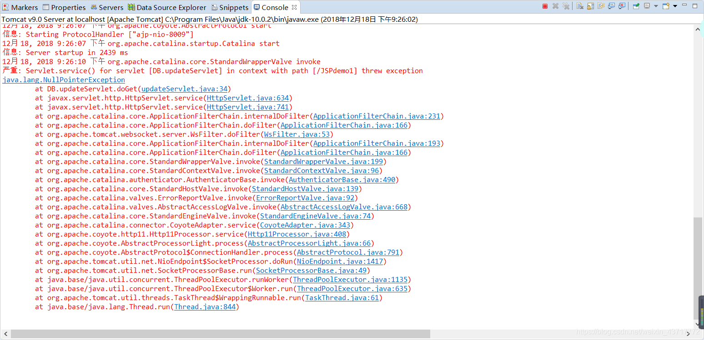Open AbstractProcessorLight.java:66 link
Viewport: 704px width, 340px height.
tap(309, 243)
